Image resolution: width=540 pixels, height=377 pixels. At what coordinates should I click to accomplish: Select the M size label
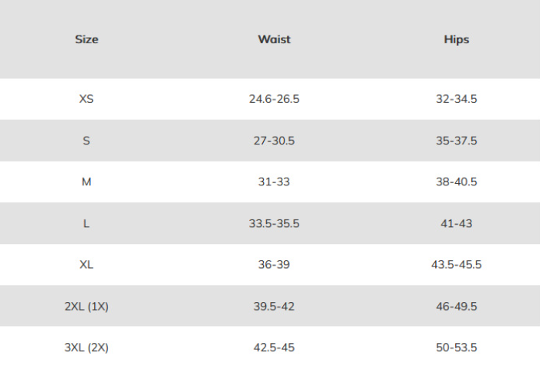(x=86, y=182)
